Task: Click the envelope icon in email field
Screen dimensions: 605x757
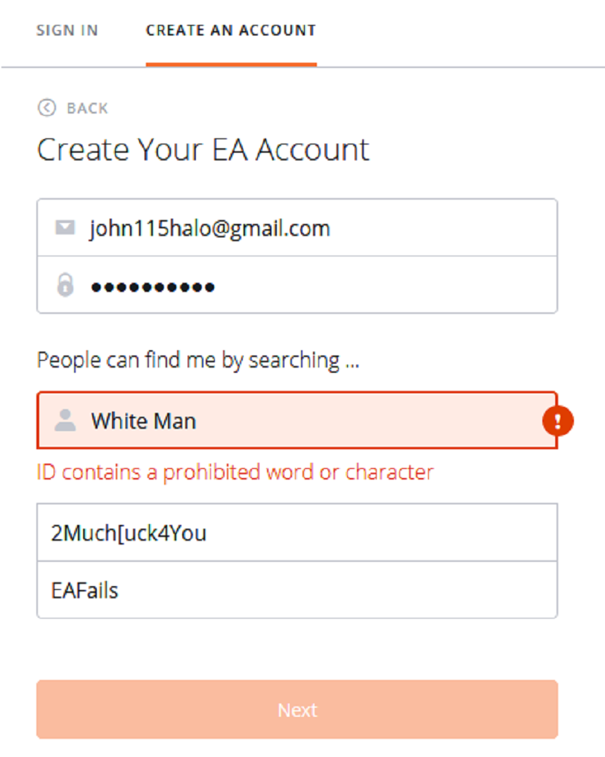Action: [x=65, y=228]
